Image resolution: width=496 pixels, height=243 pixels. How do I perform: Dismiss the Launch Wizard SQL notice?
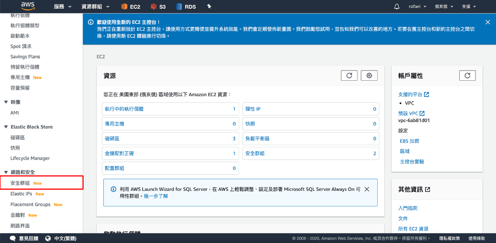point(367,189)
